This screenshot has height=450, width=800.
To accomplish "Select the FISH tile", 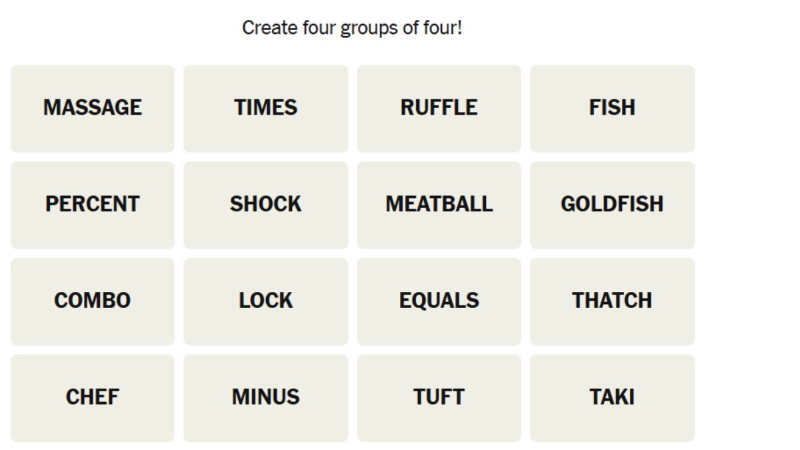I will tap(612, 108).
